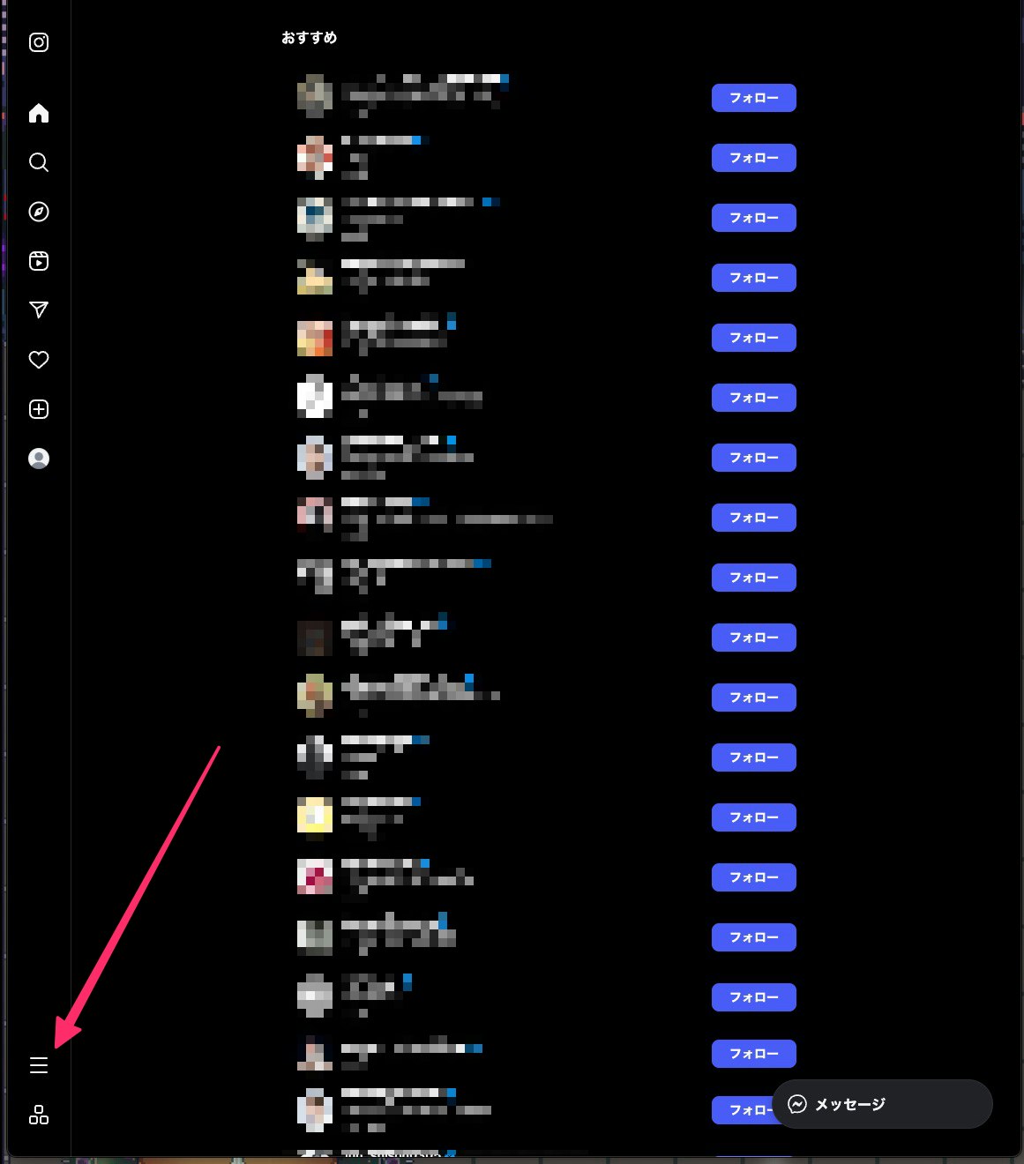Open the second suggested user's avatar
Screen dimensions: 1024x1164
click(315, 157)
